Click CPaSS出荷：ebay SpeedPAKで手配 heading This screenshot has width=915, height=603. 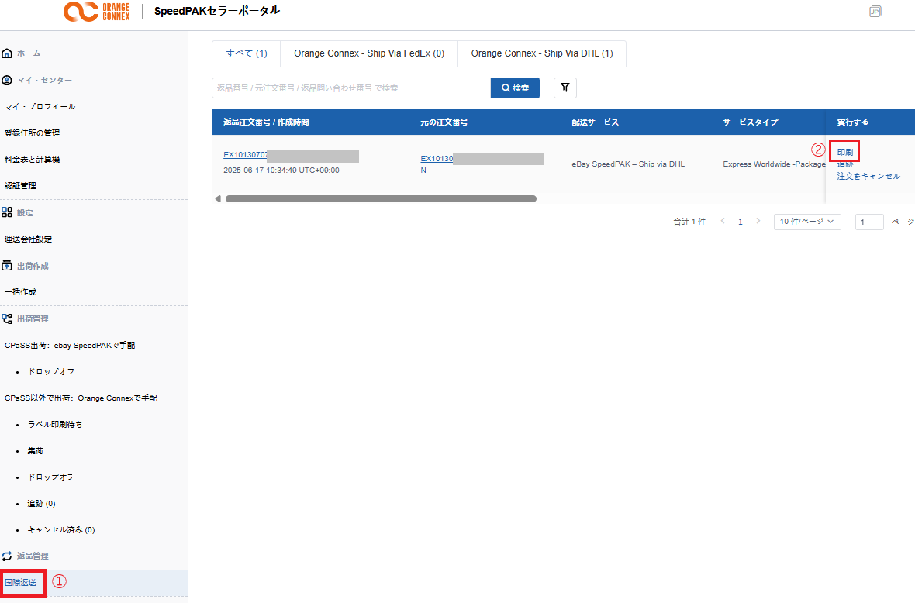70,345
